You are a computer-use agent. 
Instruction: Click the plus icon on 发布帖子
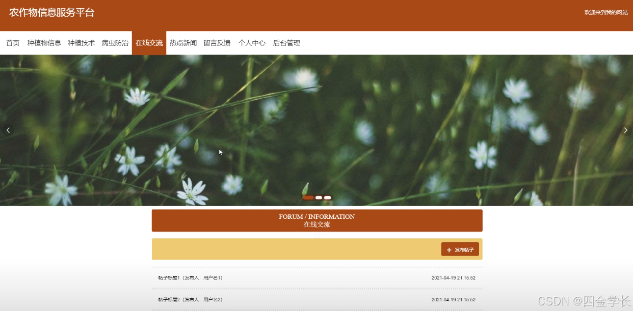449,250
